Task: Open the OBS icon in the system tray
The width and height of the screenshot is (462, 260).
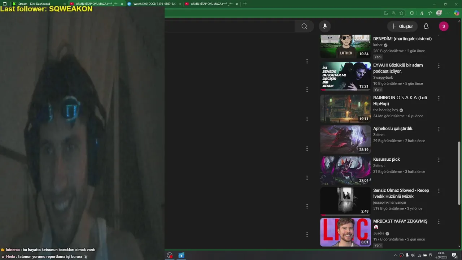Action: (401, 255)
